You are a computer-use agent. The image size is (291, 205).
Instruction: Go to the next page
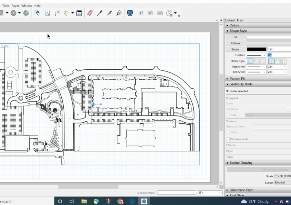(160, 13)
